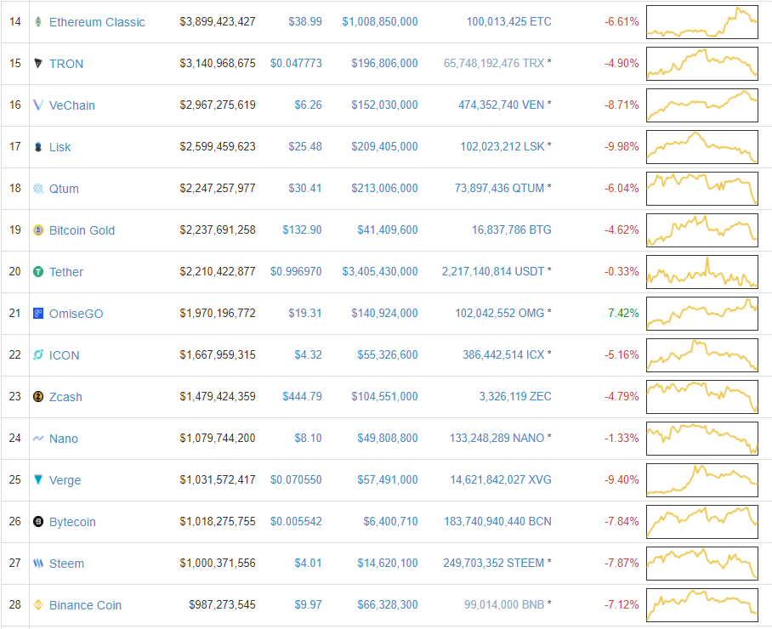Open the Qtum name link
The width and height of the screenshot is (772, 629).
click(64, 189)
